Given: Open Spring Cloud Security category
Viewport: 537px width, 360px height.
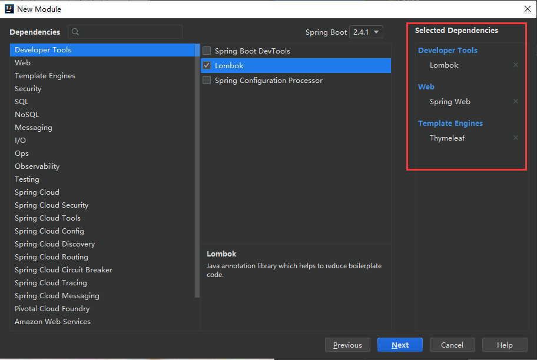Looking at the screenshot, I should click(x=102, y=205).
